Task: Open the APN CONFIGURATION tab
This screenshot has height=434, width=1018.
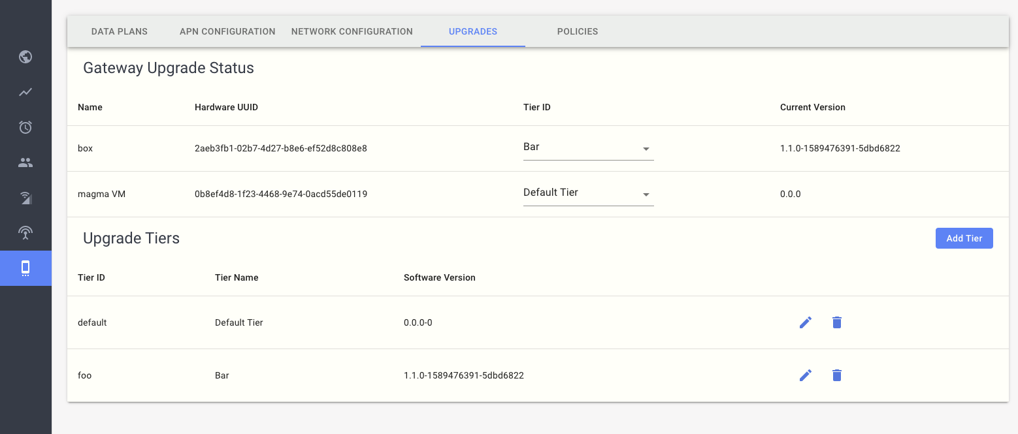Action: [227, 31]
